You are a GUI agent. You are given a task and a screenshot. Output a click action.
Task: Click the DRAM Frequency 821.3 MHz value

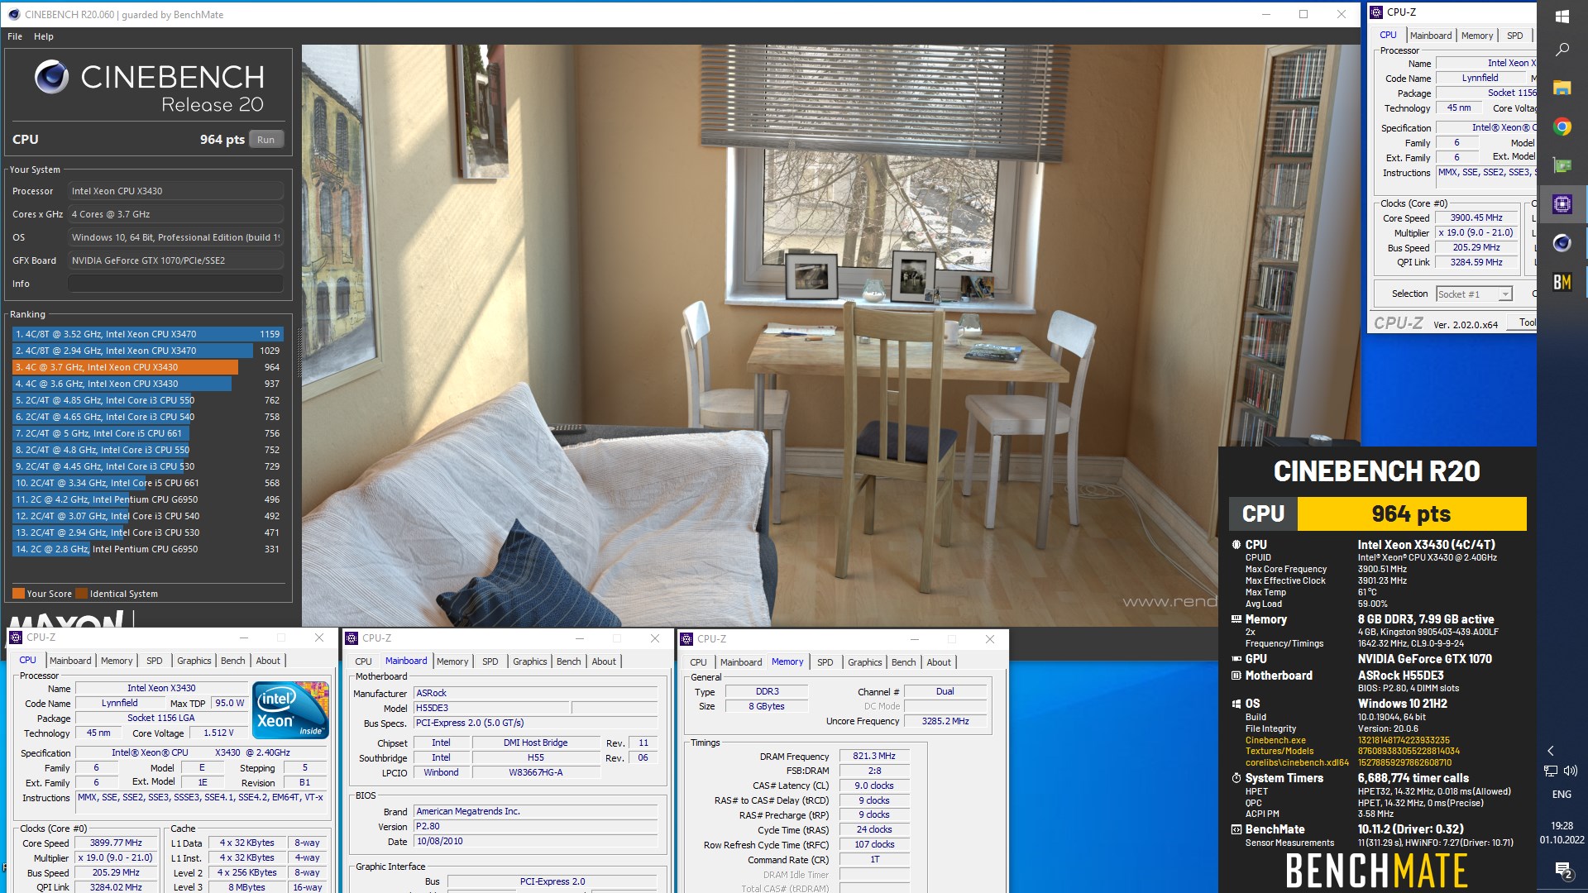(x=874, y=756)
